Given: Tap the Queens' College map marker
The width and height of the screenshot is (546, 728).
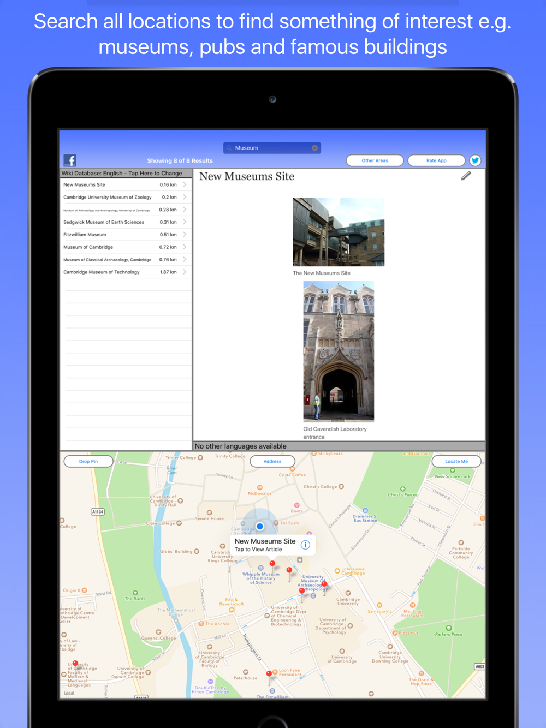Looking at the screenshot, I should 158,632.
